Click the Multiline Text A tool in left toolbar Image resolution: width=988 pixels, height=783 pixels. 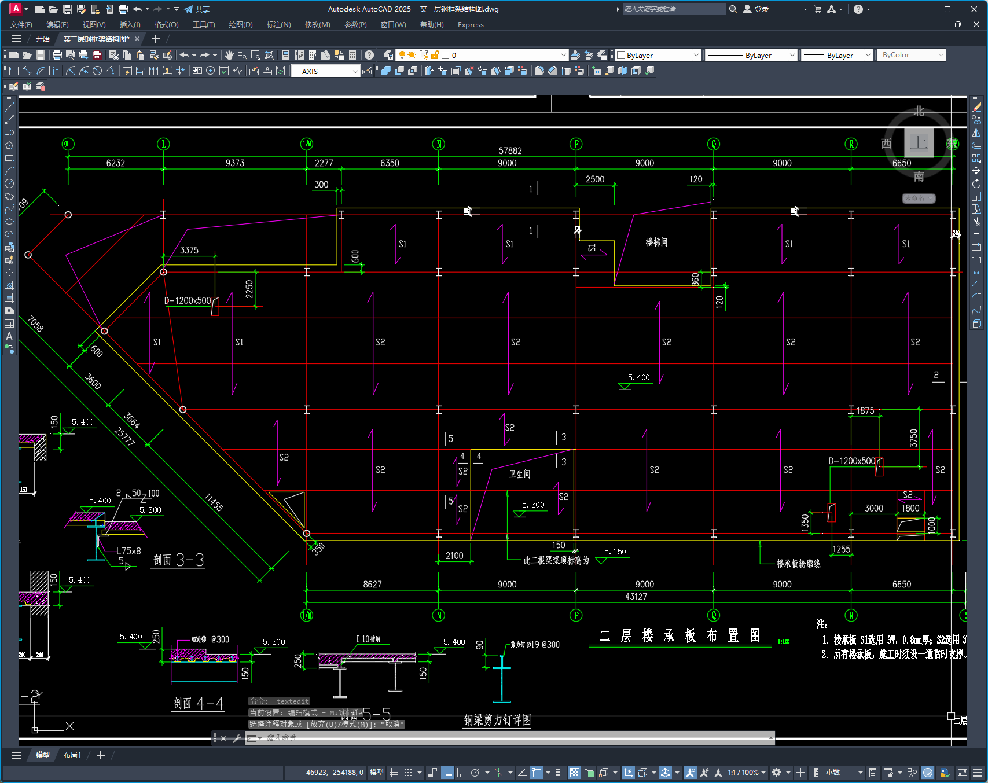(x=9, y=336)
